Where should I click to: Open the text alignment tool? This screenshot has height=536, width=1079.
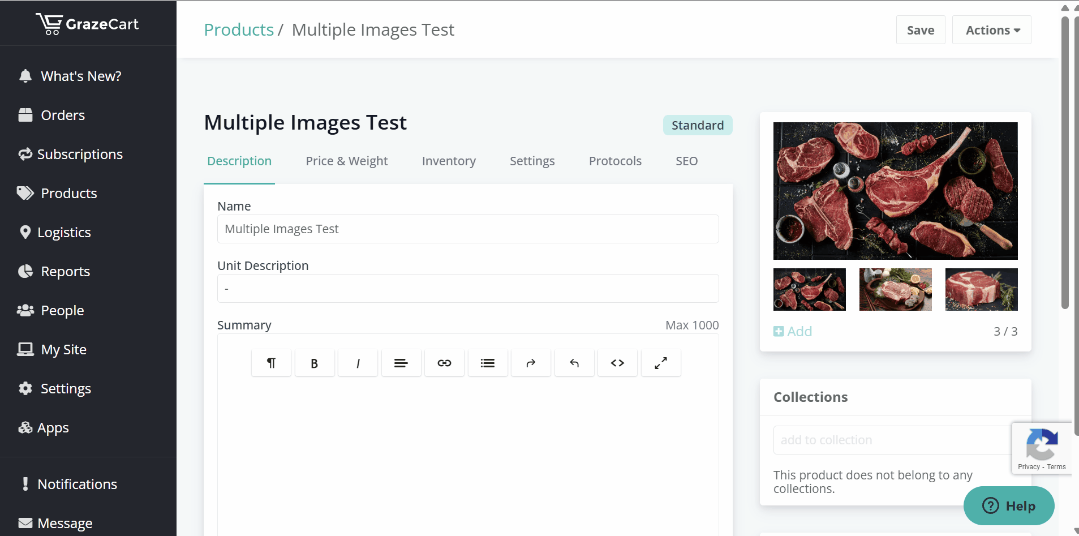(401, 363)
